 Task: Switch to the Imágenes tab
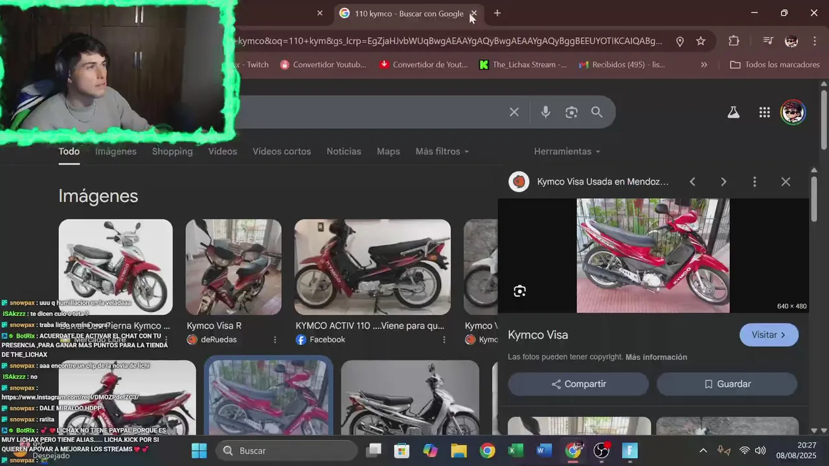(116, 151)
